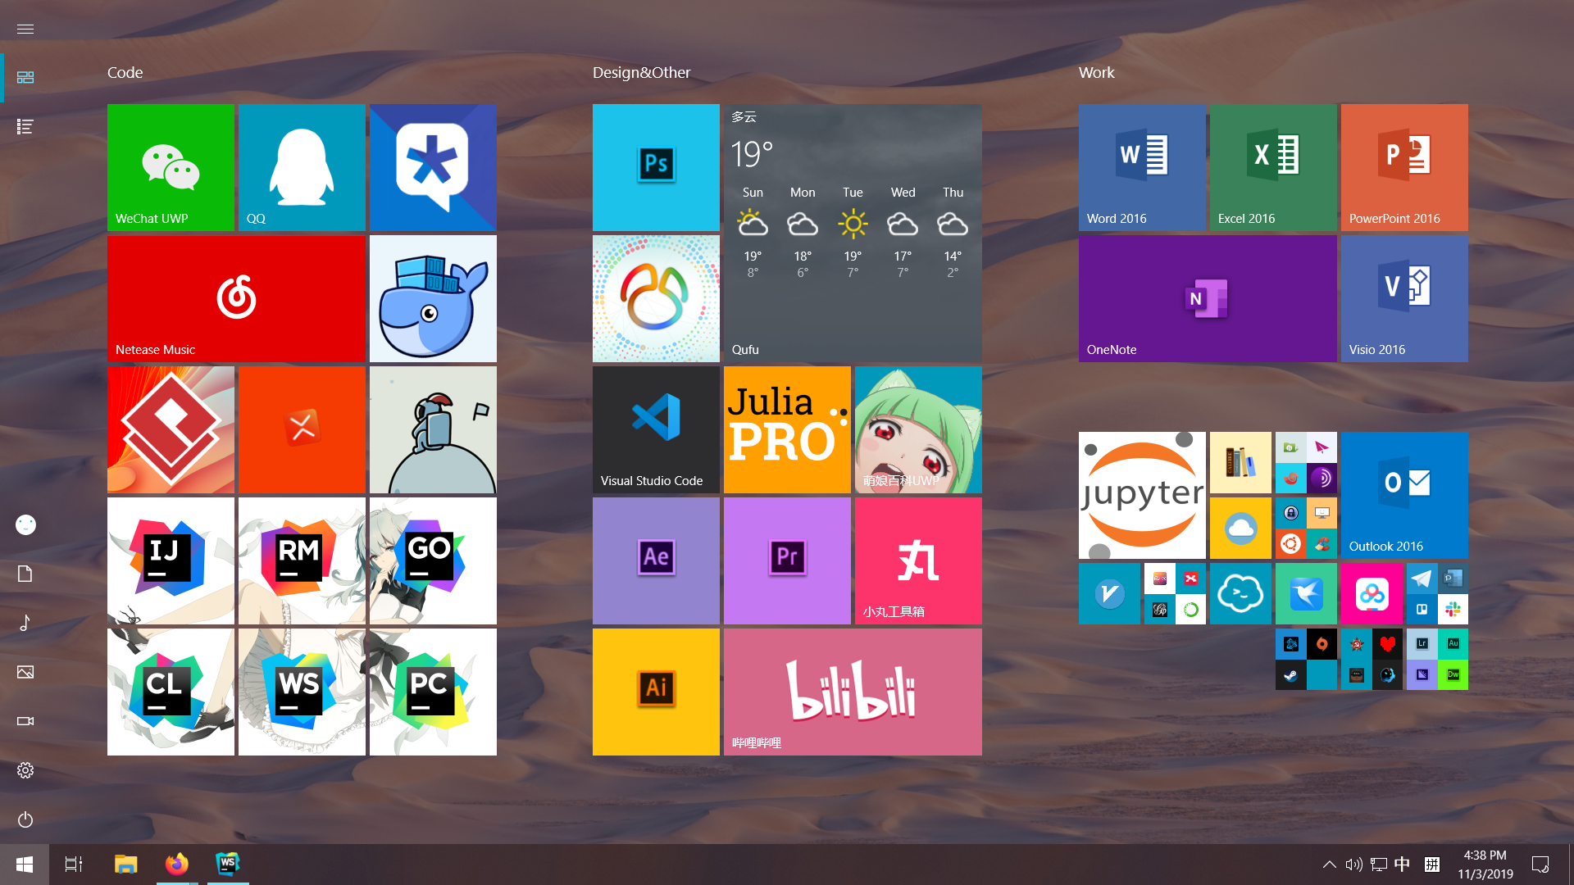The width and height of the screenshot is (1574, 885).
Task: Launch After Effects (Ae) tile
Action: point(656,560)
